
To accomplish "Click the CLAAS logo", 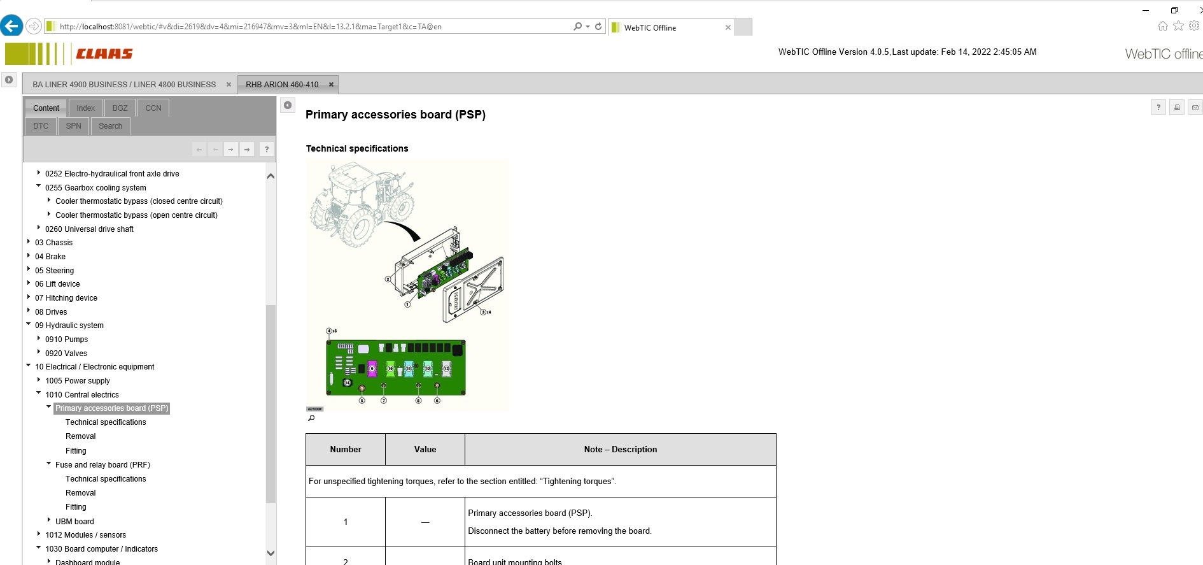I will (x=104, y=54).
